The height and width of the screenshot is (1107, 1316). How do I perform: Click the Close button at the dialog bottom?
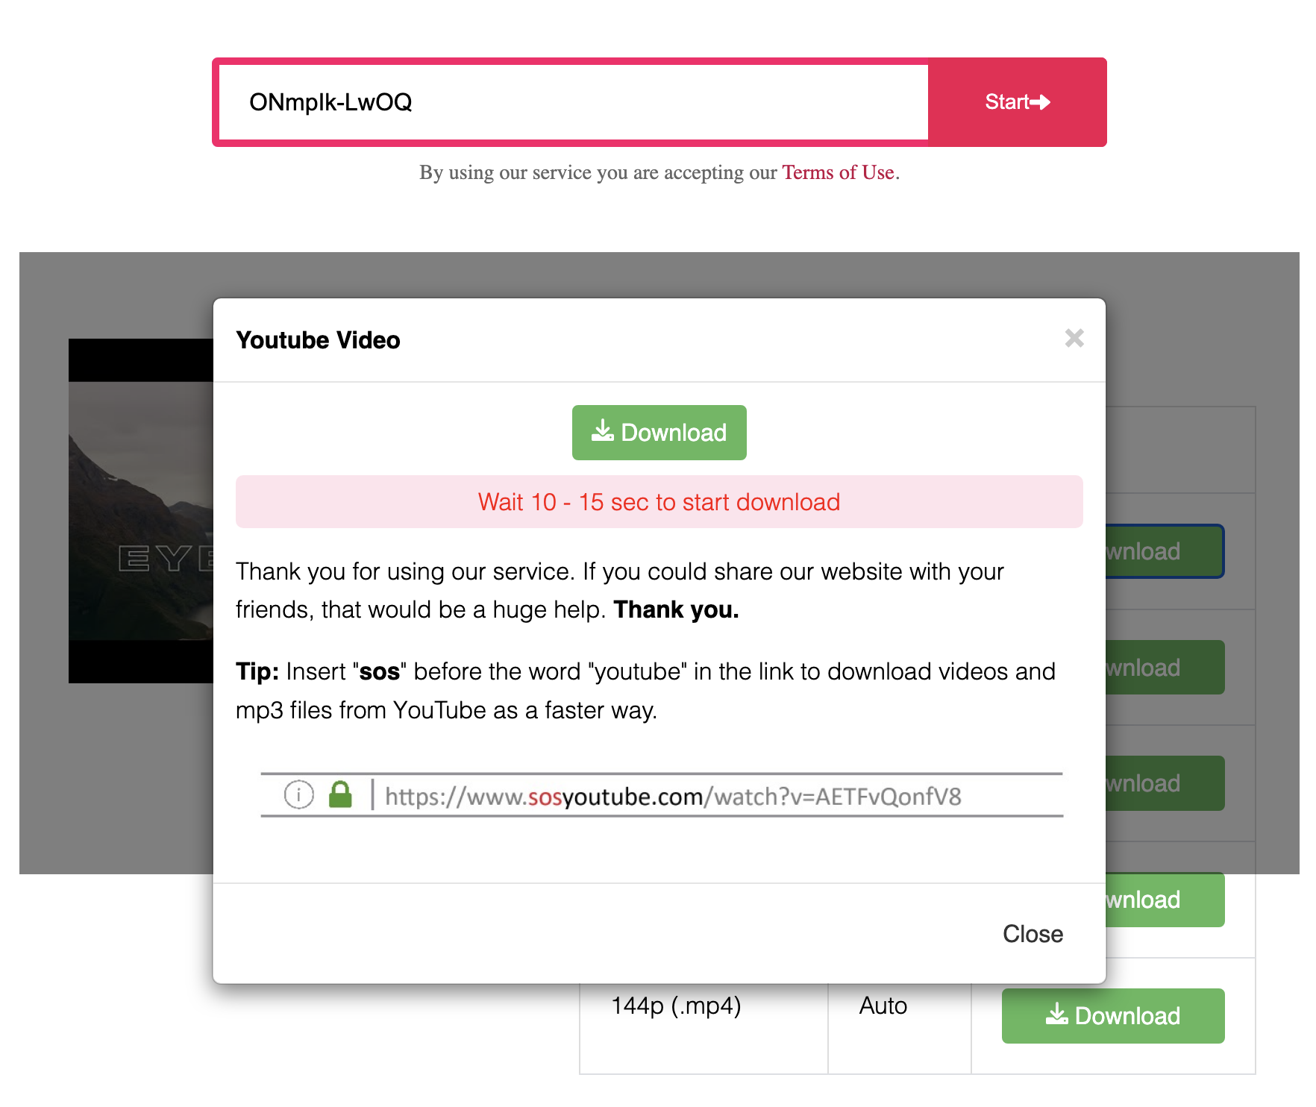1032,934
